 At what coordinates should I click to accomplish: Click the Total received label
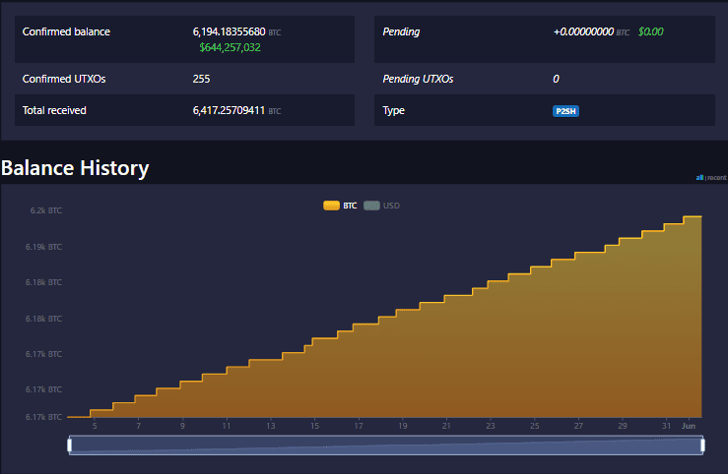coord(54,110)
